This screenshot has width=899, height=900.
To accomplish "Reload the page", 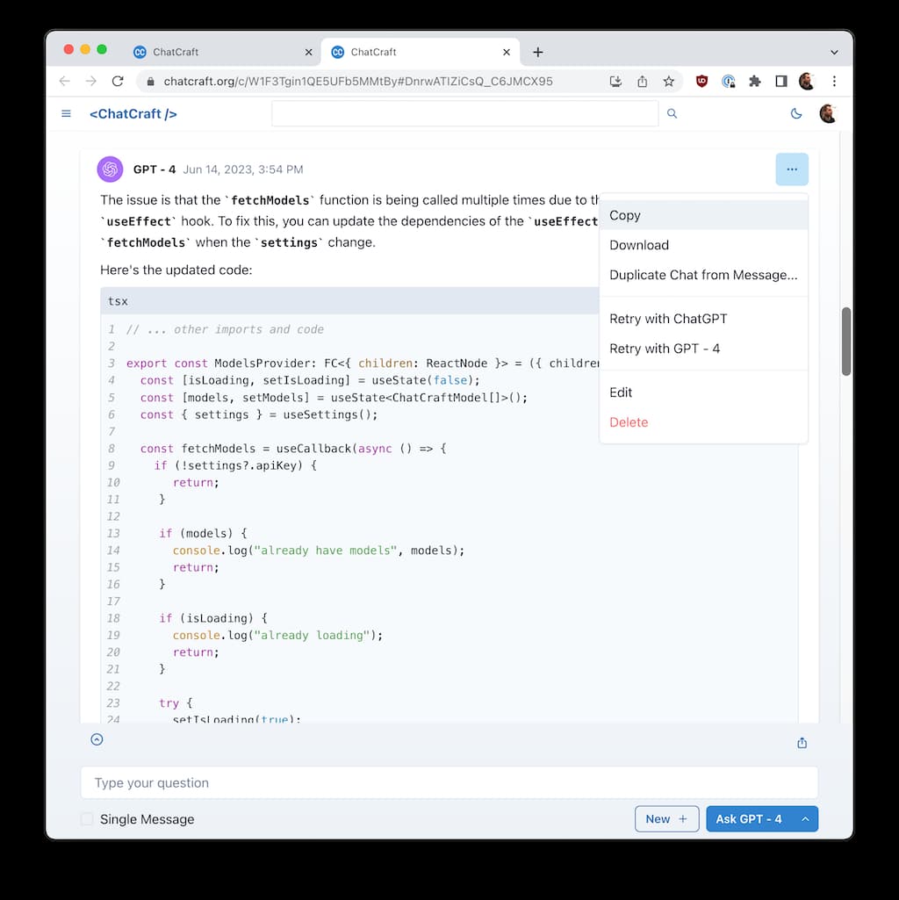I will pyautogui.click(x=118, y=82).
